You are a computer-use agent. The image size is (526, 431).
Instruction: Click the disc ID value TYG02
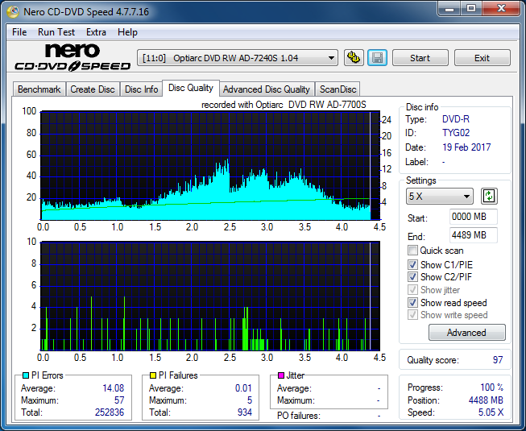coord(456,133)
